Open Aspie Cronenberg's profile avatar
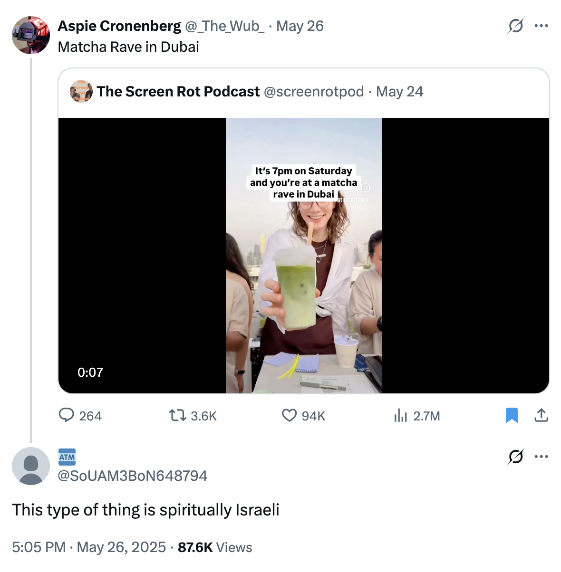This screenshot has height=572, width=561. 30,35
